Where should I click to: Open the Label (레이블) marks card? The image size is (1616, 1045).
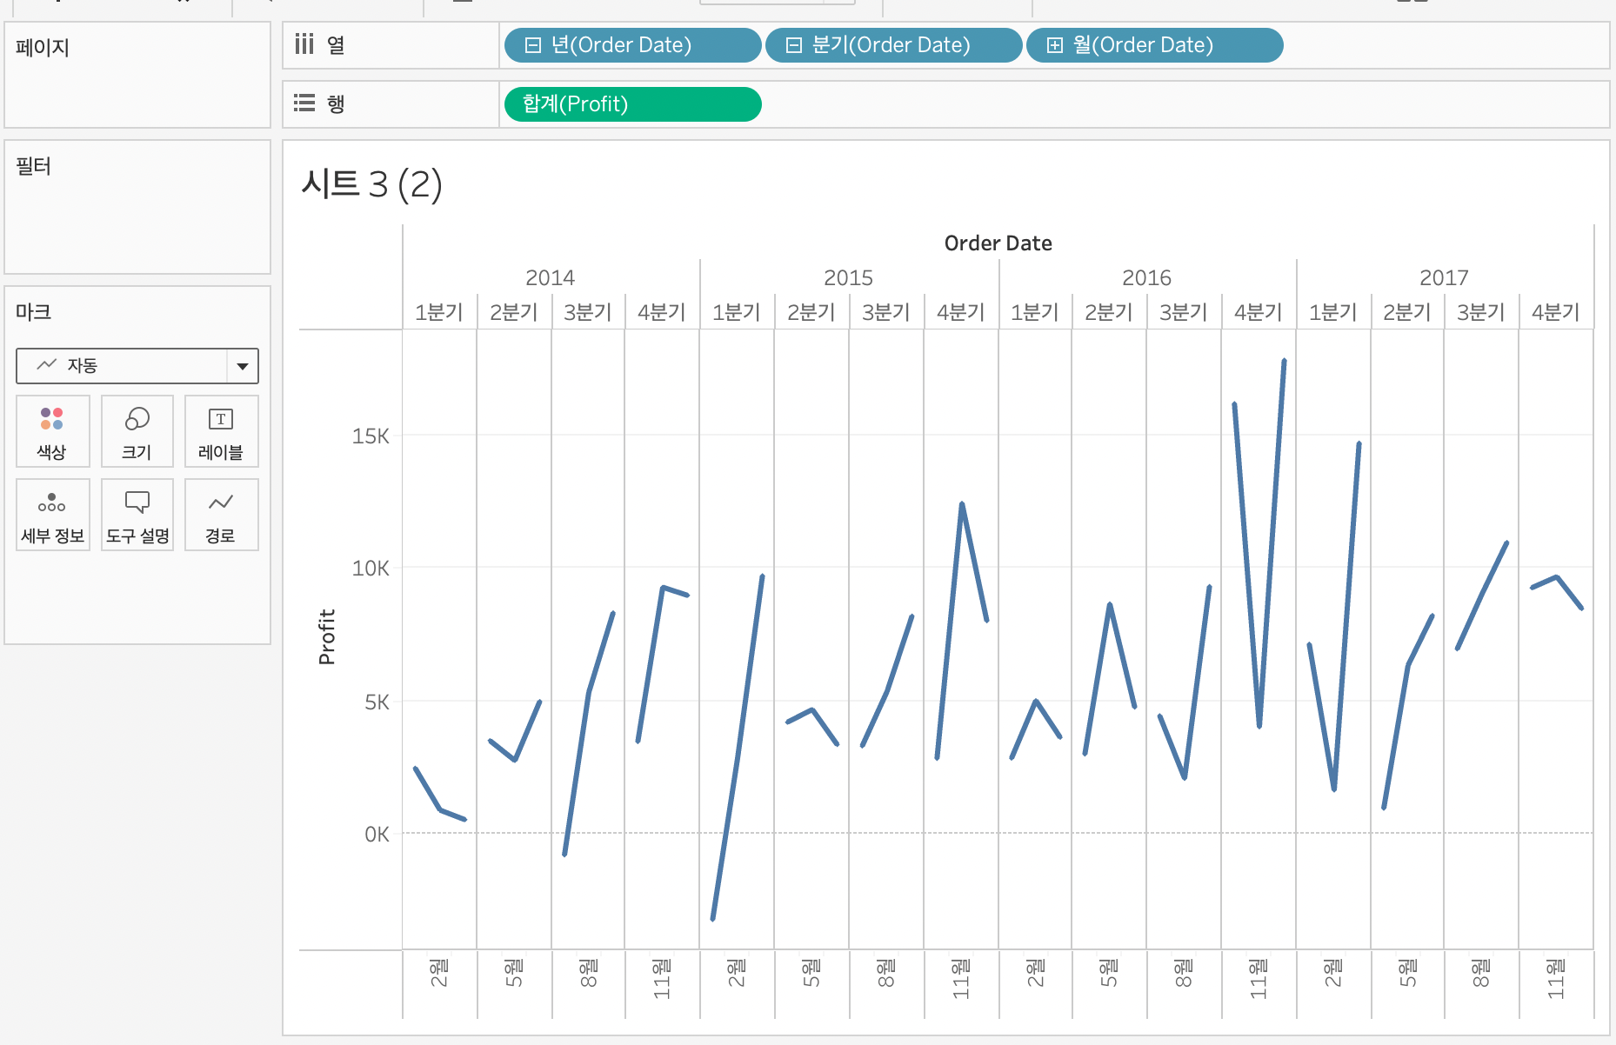pos(221,431)
